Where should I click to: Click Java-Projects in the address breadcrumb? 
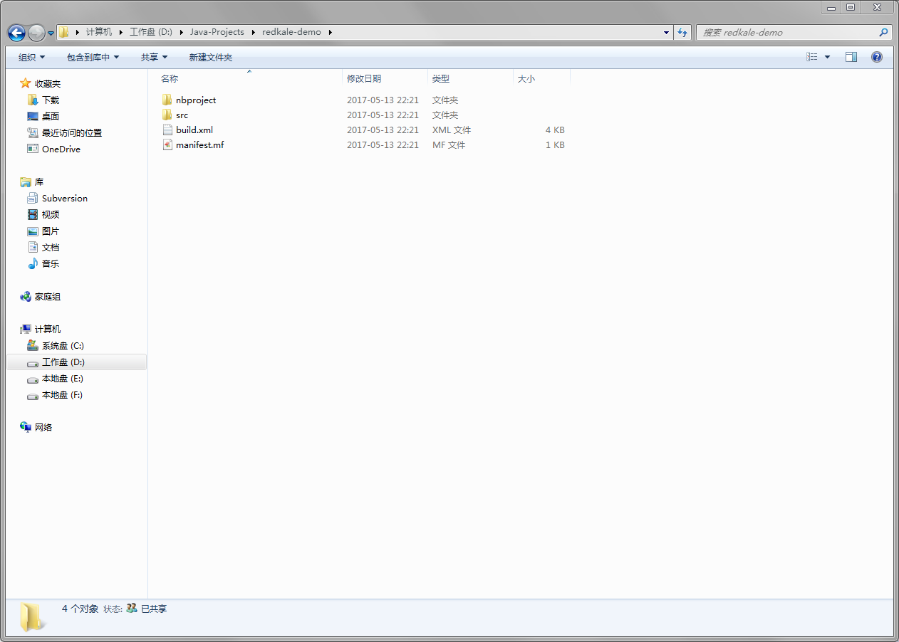click(217, 32)
